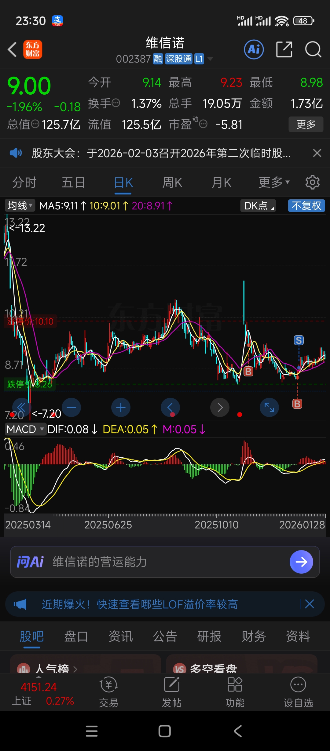The image size is (330, 751).
Task: Open the 功能 functions icon
Action: click(x=235, y=692)
